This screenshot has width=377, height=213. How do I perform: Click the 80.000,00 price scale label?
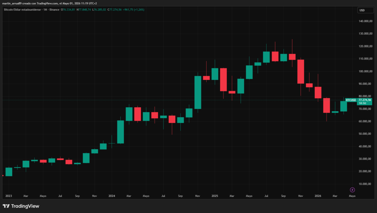[365, 96]
